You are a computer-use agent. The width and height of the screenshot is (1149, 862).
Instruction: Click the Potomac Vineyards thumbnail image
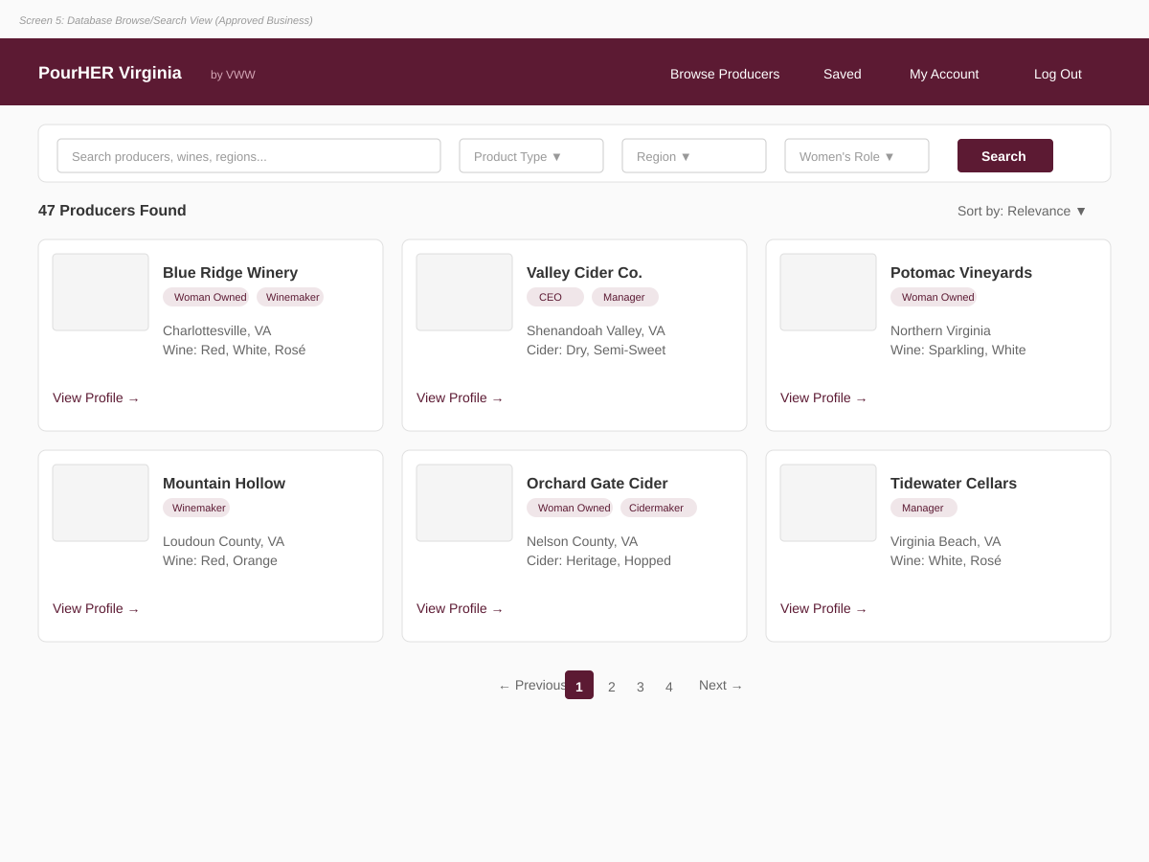828,292
